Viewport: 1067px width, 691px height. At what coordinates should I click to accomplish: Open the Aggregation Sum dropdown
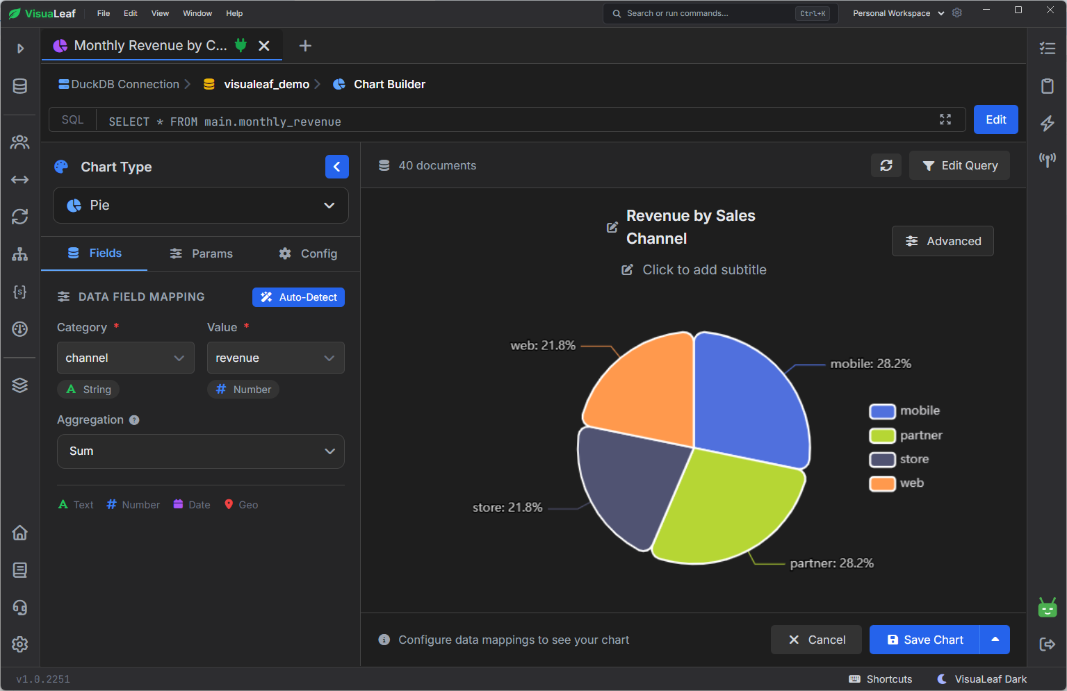coord(201,451)
